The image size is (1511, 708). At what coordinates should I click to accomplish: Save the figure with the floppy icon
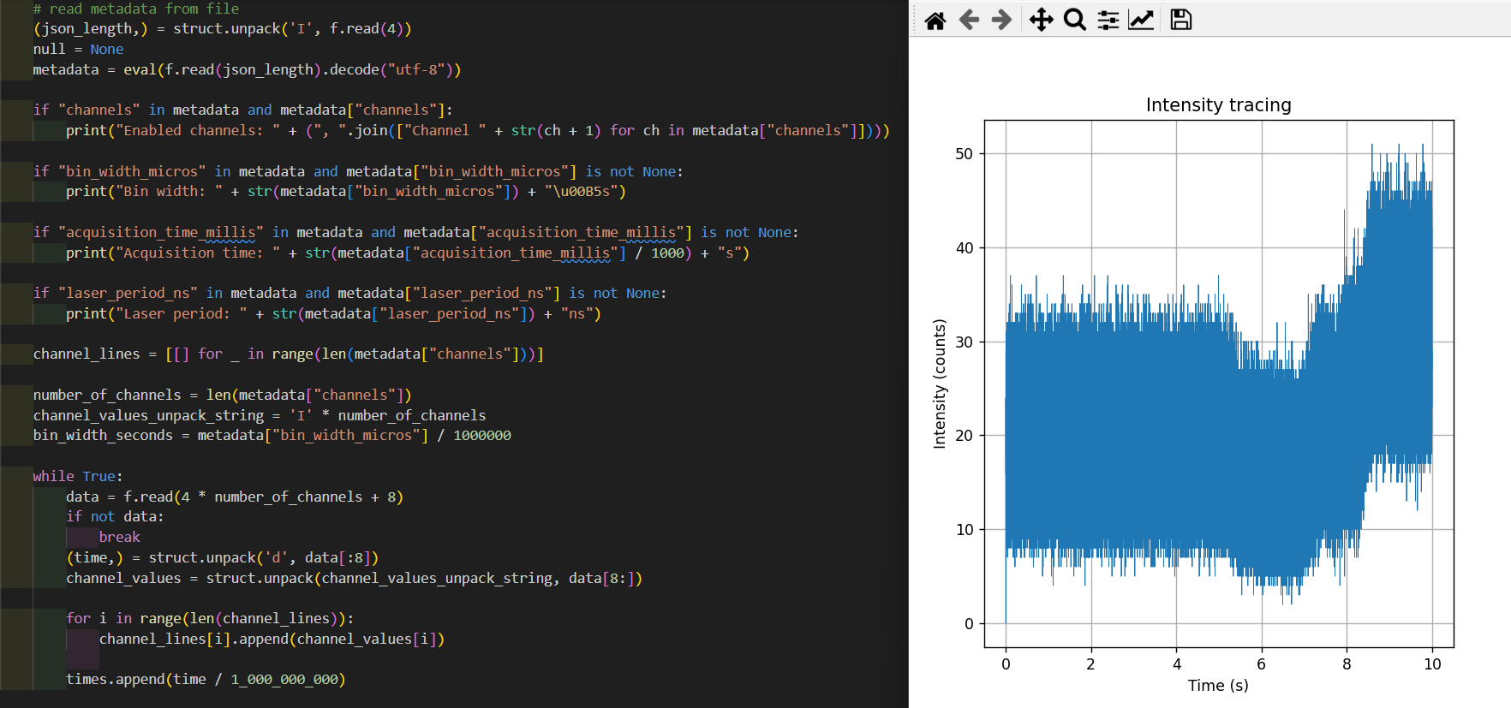click(1181, 20)
